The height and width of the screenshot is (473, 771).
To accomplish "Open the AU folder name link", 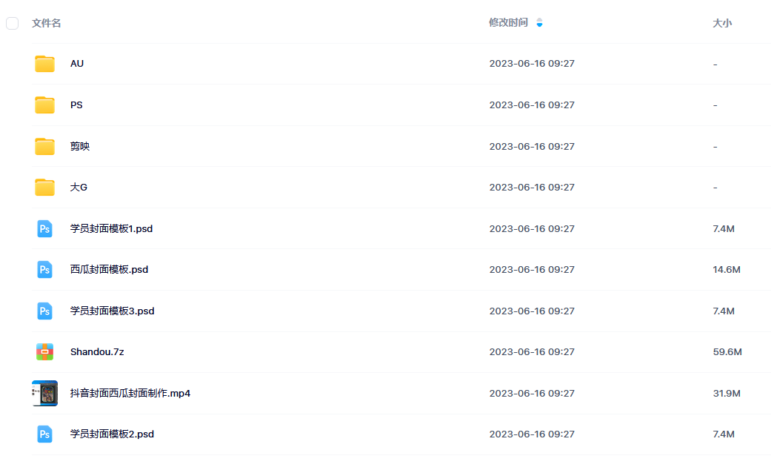I will click(x=77, y=64).
